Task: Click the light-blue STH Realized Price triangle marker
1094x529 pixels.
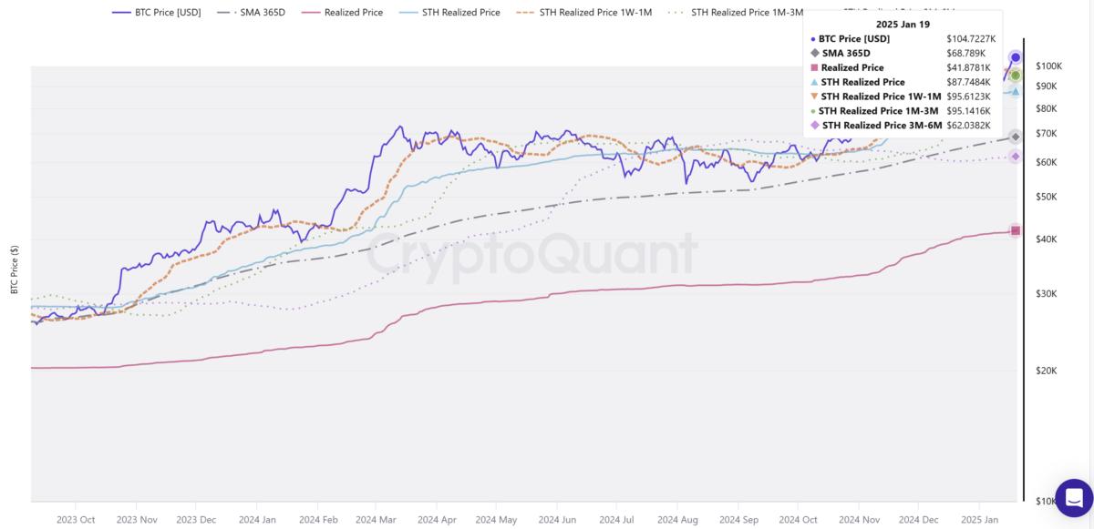Action: click(1016, 91)
